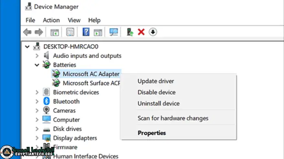Open the View menu
The height and width of the screenshot is (159, 284).
pyautogui.click(x=74, y=20)
